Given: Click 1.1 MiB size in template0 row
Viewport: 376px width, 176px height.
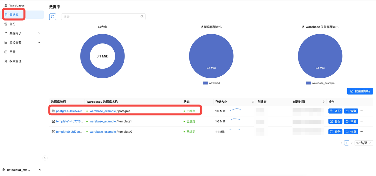Looking at the screenshot, I should (x=220, y=132).
